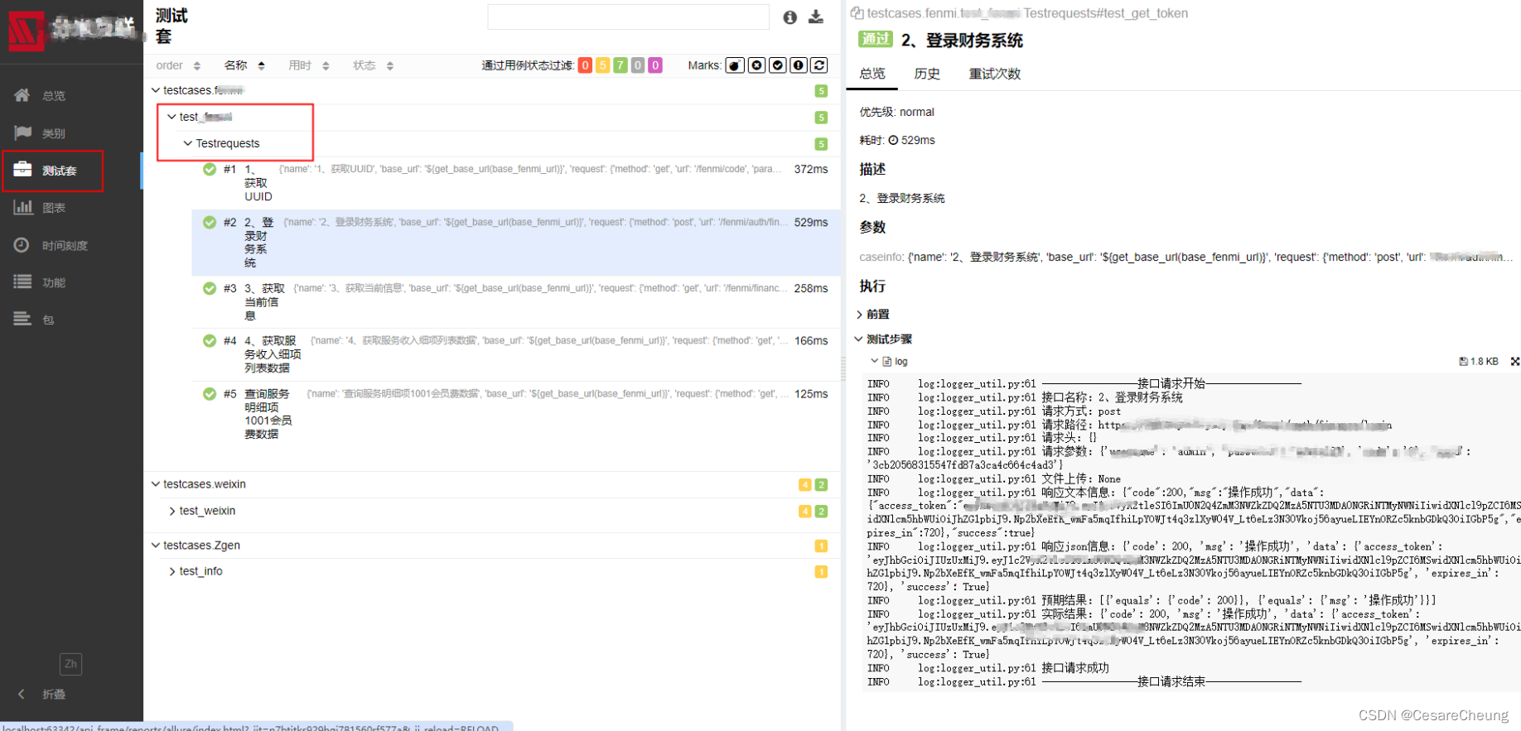Open test case #3 获取当前信息
The height and width of the screenshot is (731, 1521).
tap(516, 301)
